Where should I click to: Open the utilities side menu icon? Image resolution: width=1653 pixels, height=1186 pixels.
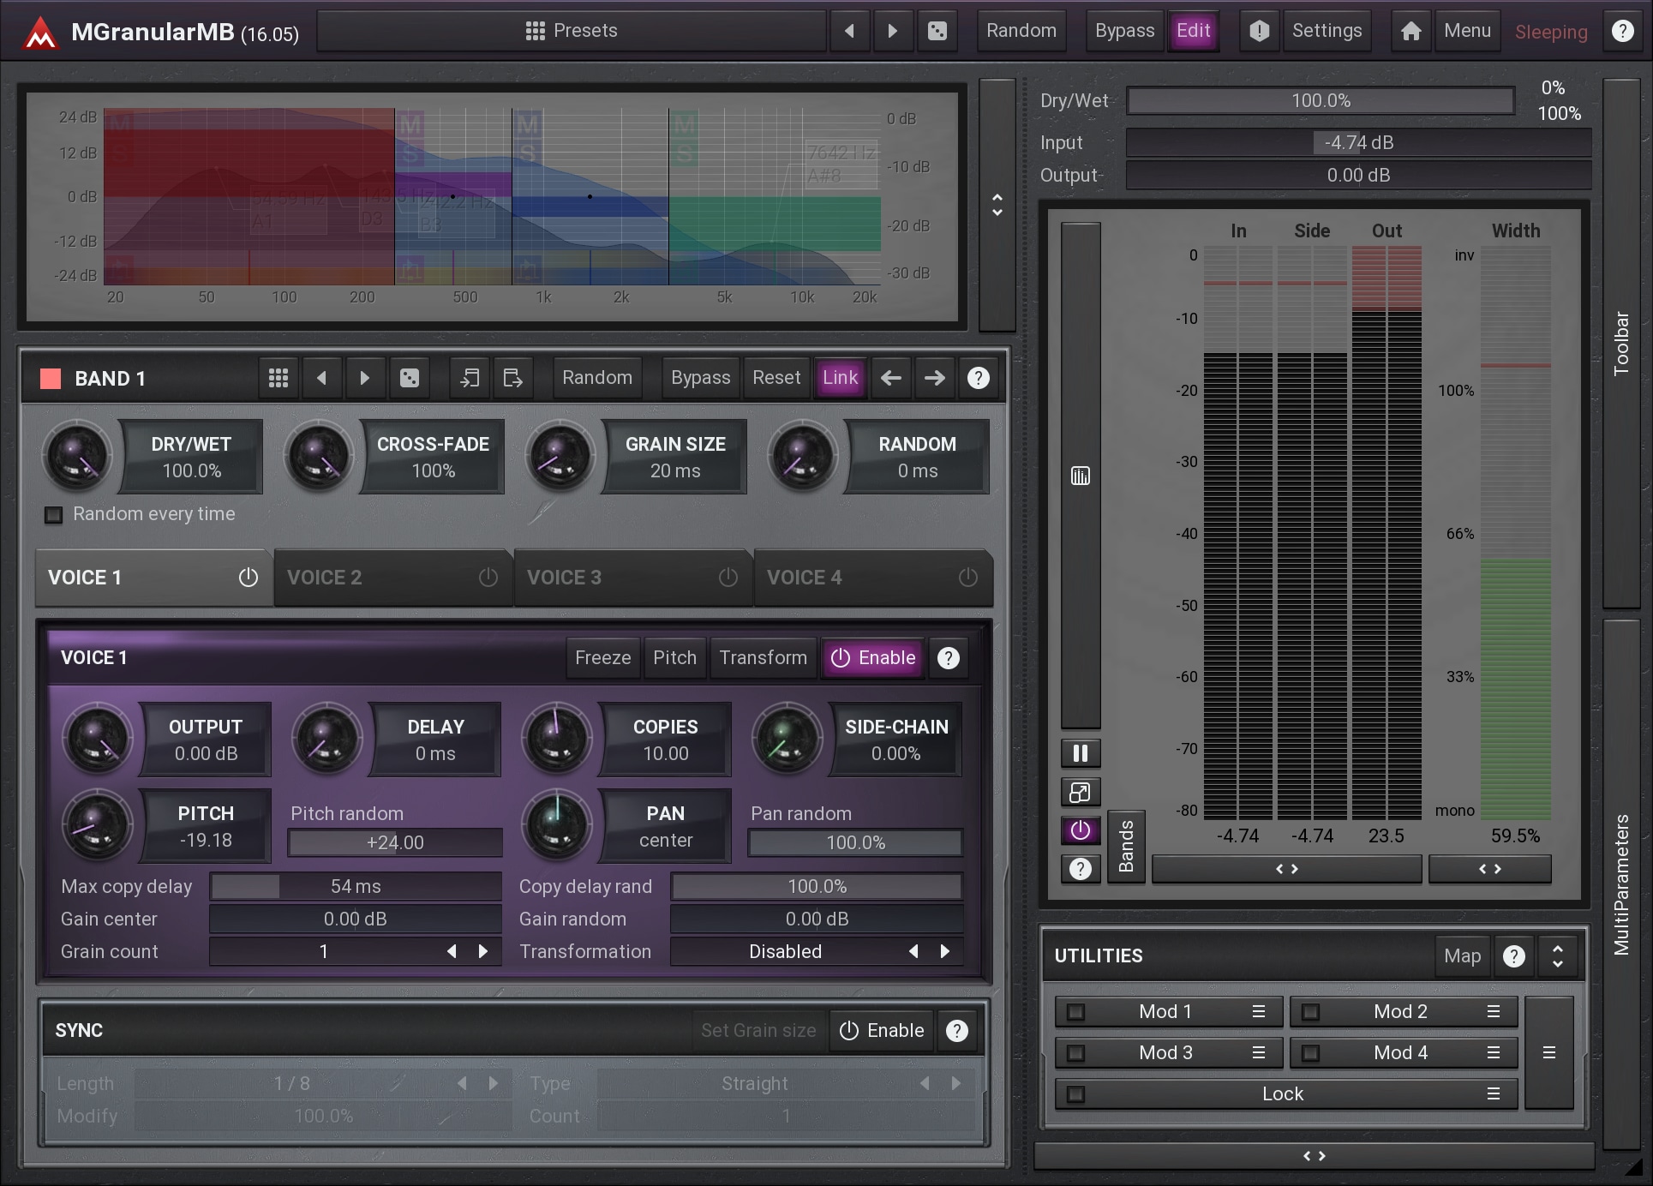[1549, 1053]
